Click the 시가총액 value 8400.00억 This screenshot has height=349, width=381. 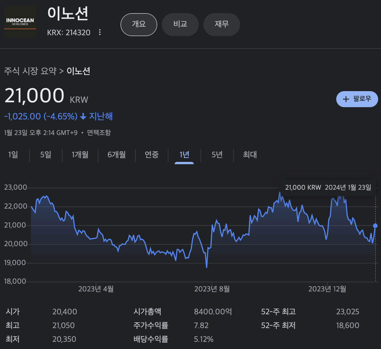click(x=213, y=312)
